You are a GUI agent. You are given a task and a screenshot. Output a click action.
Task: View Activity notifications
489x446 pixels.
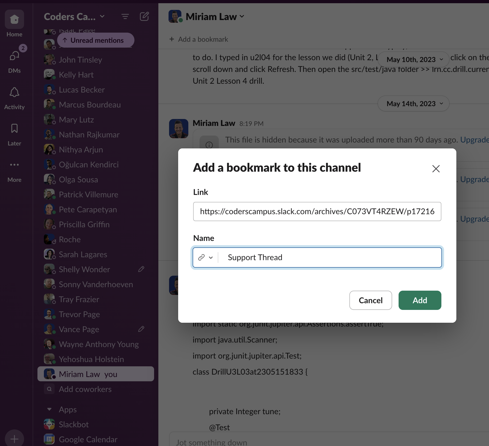coord(14,93)
